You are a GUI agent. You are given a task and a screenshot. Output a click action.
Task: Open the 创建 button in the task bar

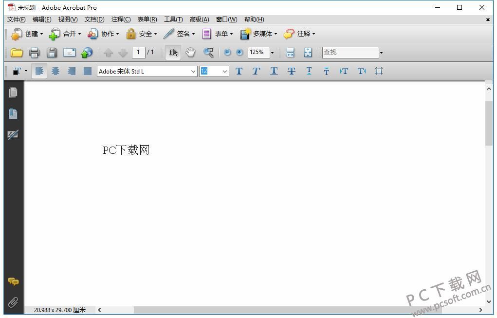click(x=30, y=34)
